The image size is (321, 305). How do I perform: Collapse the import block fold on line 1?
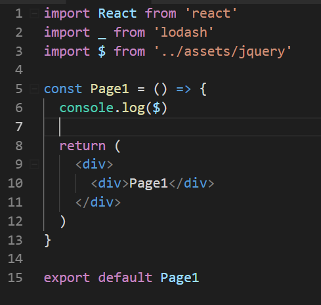pos(34,14)
